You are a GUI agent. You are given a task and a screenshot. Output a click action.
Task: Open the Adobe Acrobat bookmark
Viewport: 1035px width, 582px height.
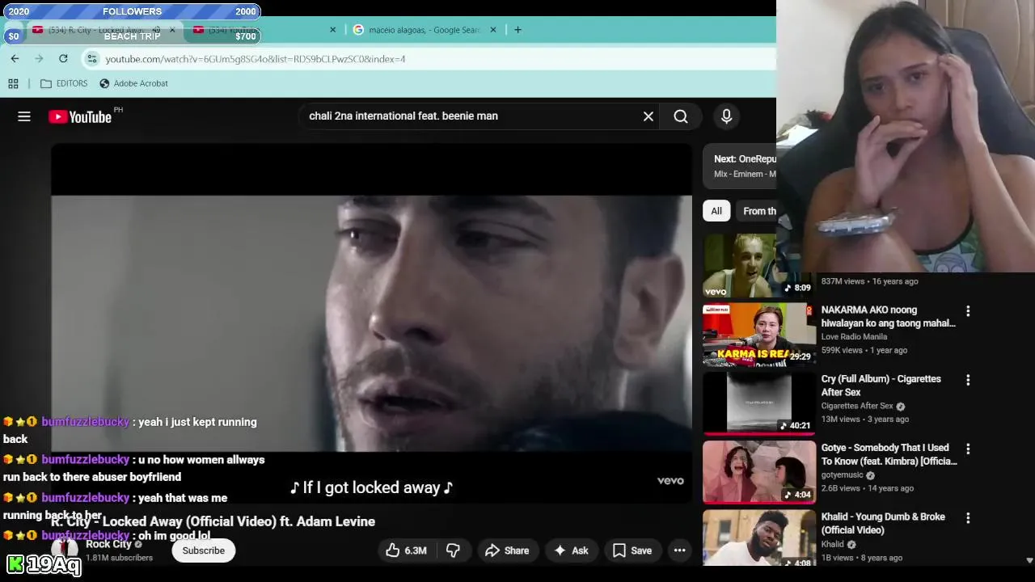click(x=133, y=83)
